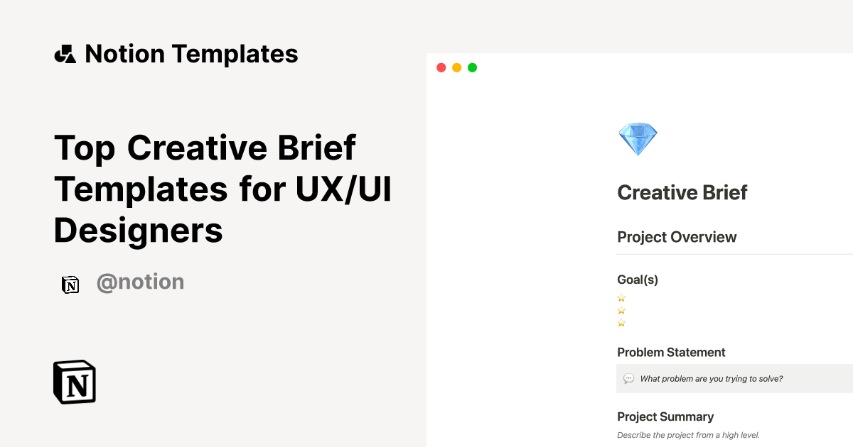Viewport: 853px width, 447px height.
Task: Click the Goal(s) heading
Action: pos(637,280)
